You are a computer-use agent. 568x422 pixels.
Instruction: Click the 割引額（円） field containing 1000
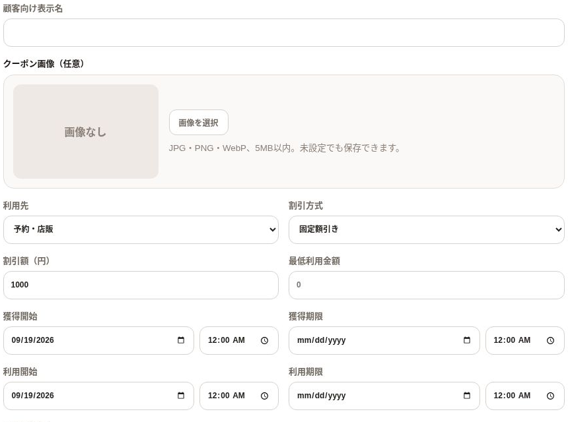click(141, 285)
